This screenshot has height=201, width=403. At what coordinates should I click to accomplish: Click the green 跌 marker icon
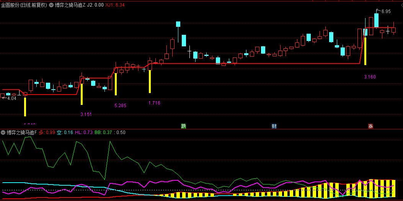point(183,126)
